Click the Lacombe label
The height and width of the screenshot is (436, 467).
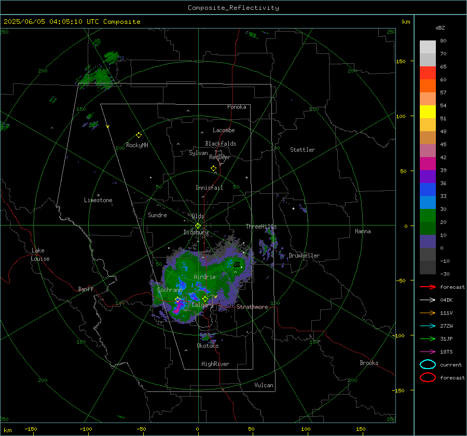pyautogui.click(x=224, y=130)
